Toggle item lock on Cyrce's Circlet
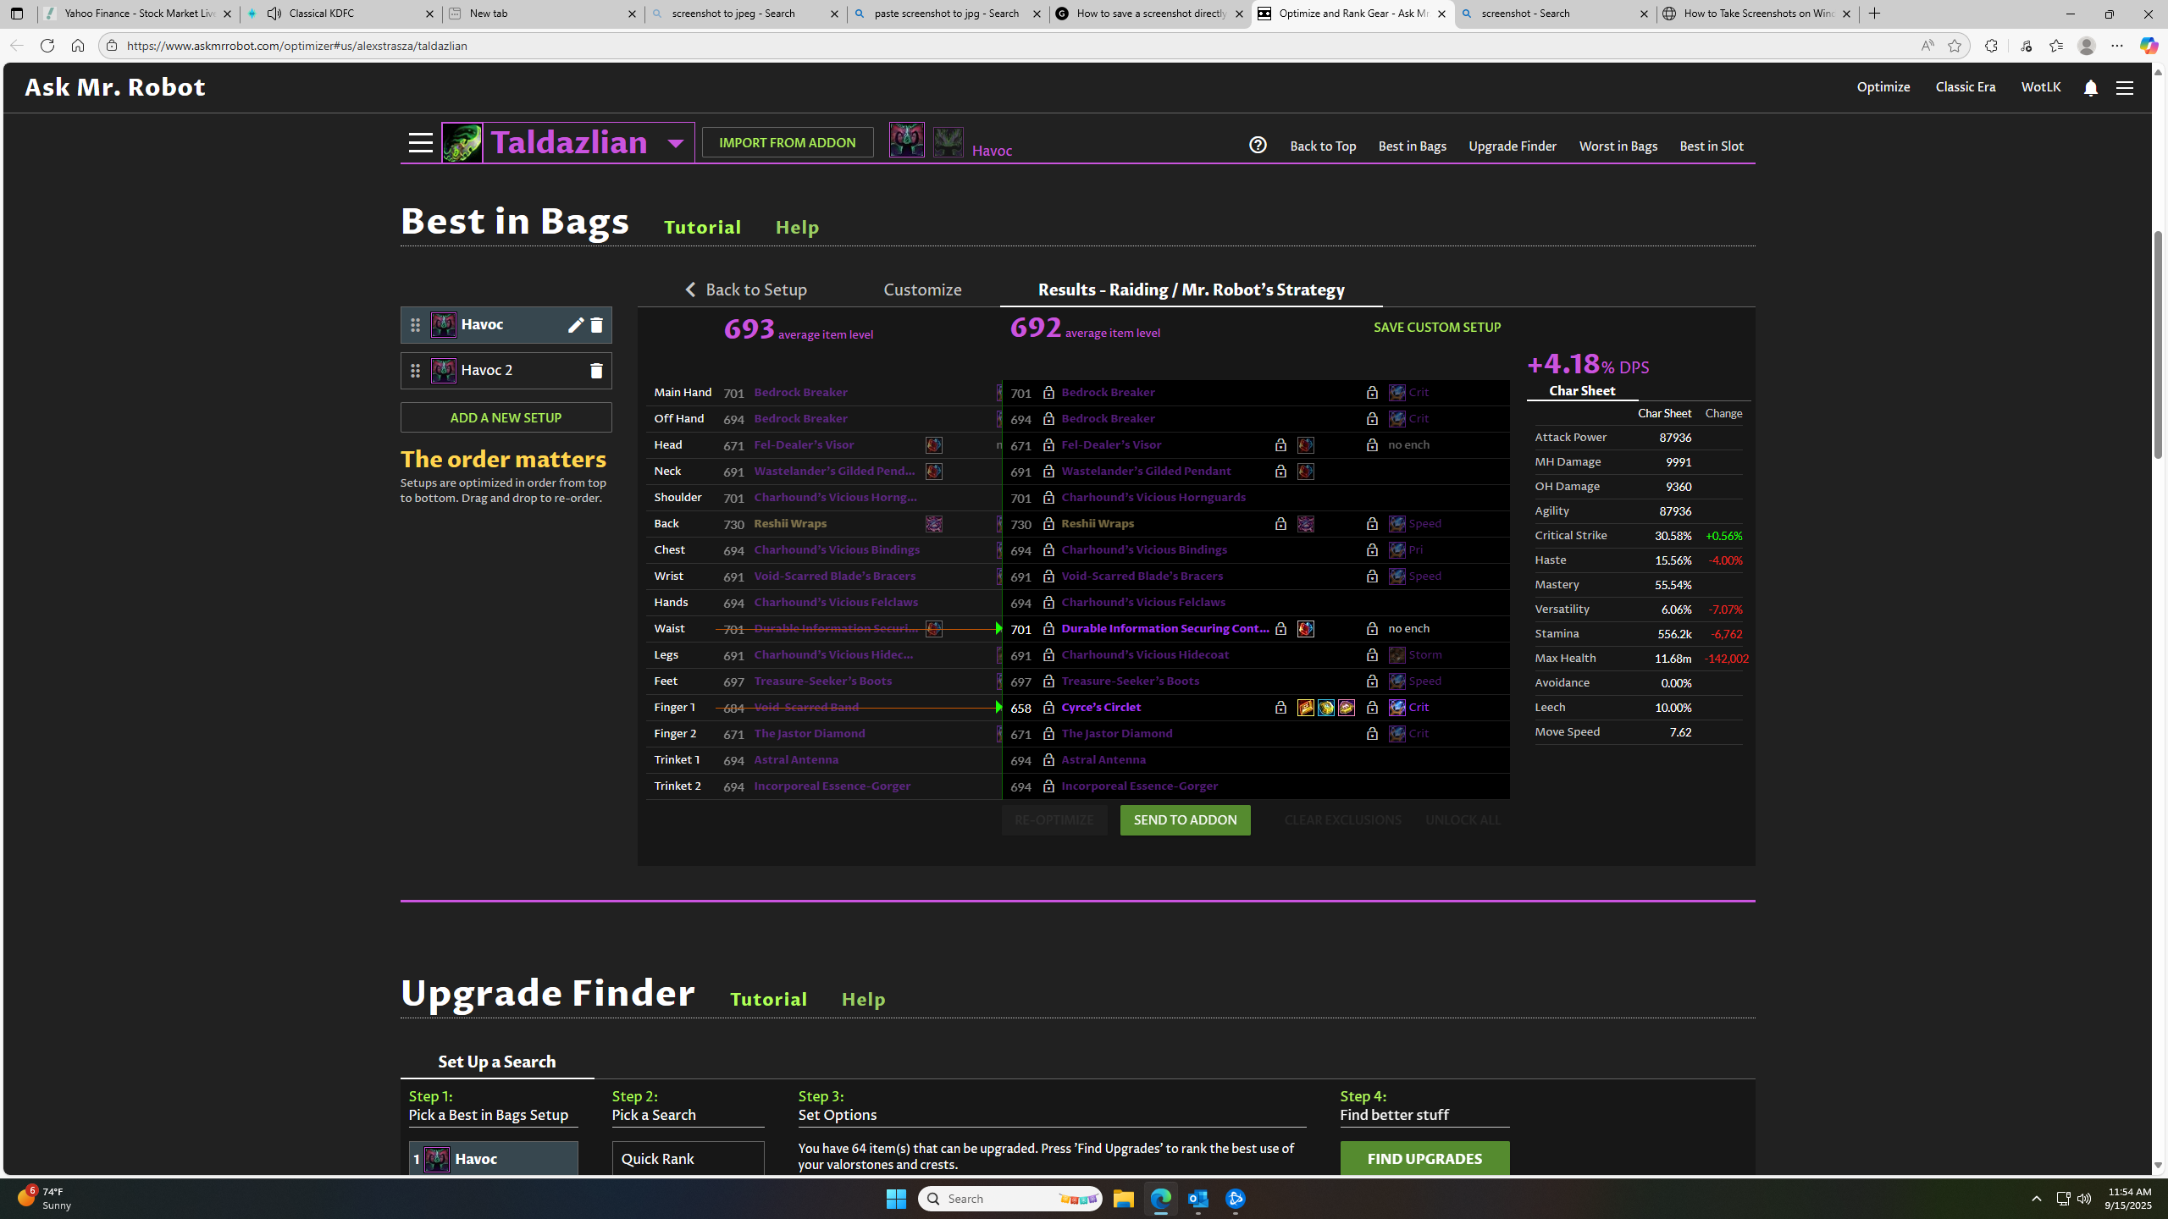 [x=1048, y=708]
